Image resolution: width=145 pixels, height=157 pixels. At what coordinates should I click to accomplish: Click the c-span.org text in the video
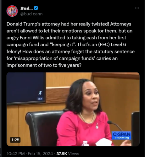pos(122,138)
